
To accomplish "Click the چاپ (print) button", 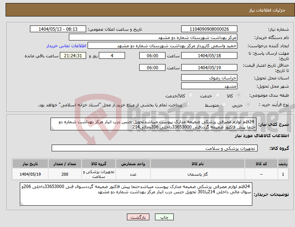I will [x=164, y=217].
